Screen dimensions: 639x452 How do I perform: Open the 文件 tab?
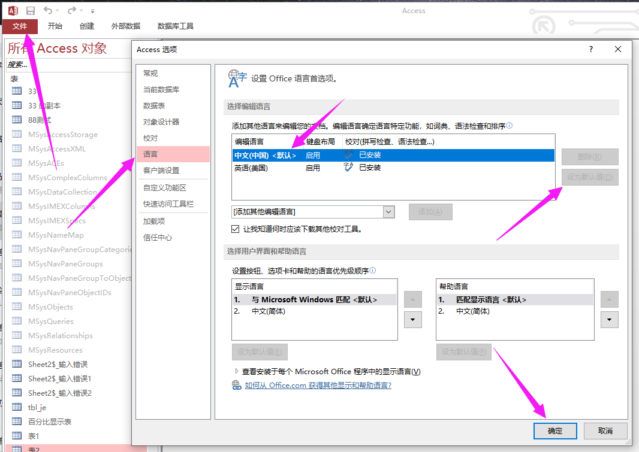pyautogui.click(x=20, y=26)
